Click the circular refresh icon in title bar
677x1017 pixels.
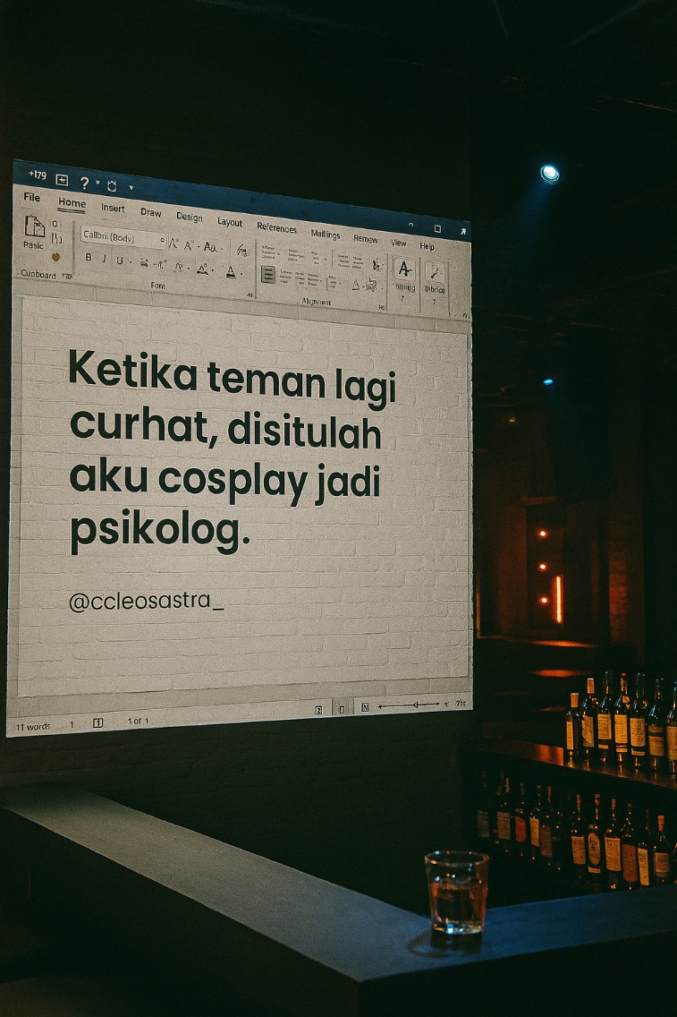pyautogui.click(x=112, y=186)
